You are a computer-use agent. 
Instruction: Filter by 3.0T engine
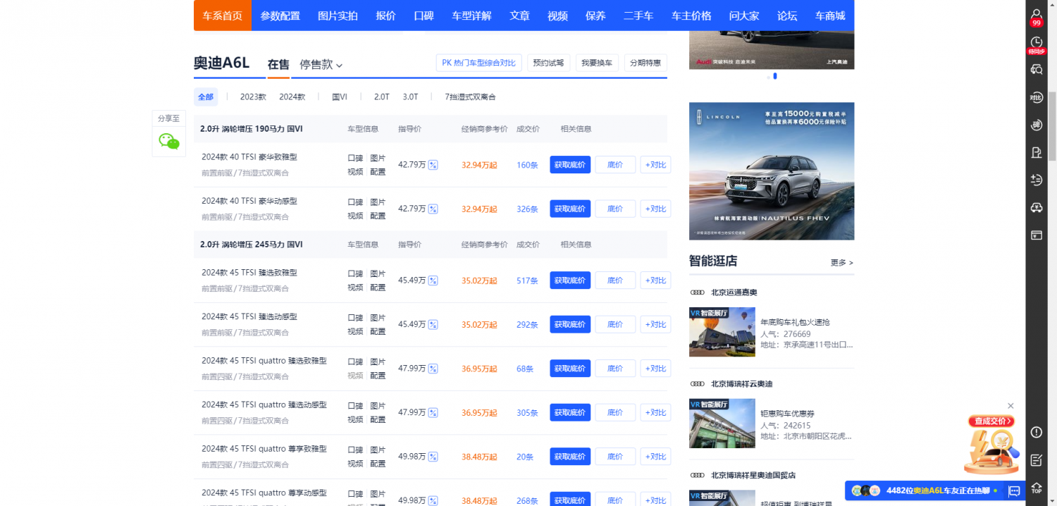coord(410,97)
